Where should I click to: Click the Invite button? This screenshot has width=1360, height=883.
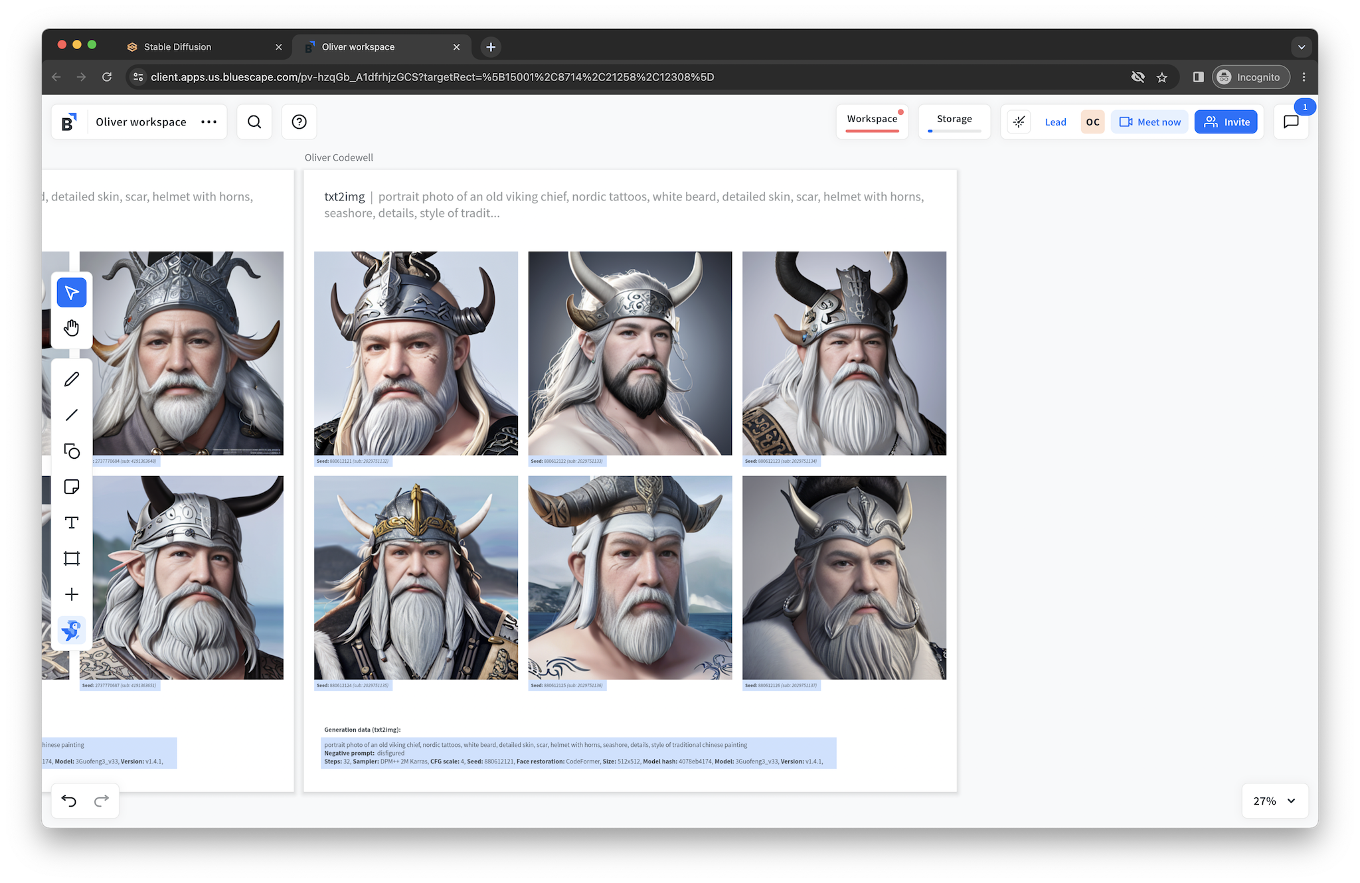(1226, 122)
